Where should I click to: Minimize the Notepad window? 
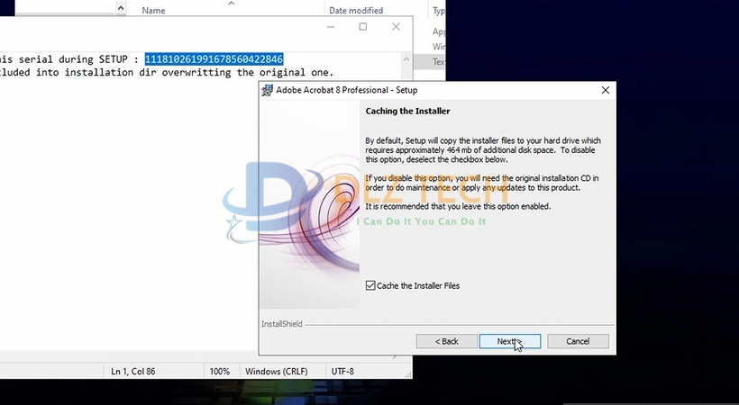coord(330,27)
